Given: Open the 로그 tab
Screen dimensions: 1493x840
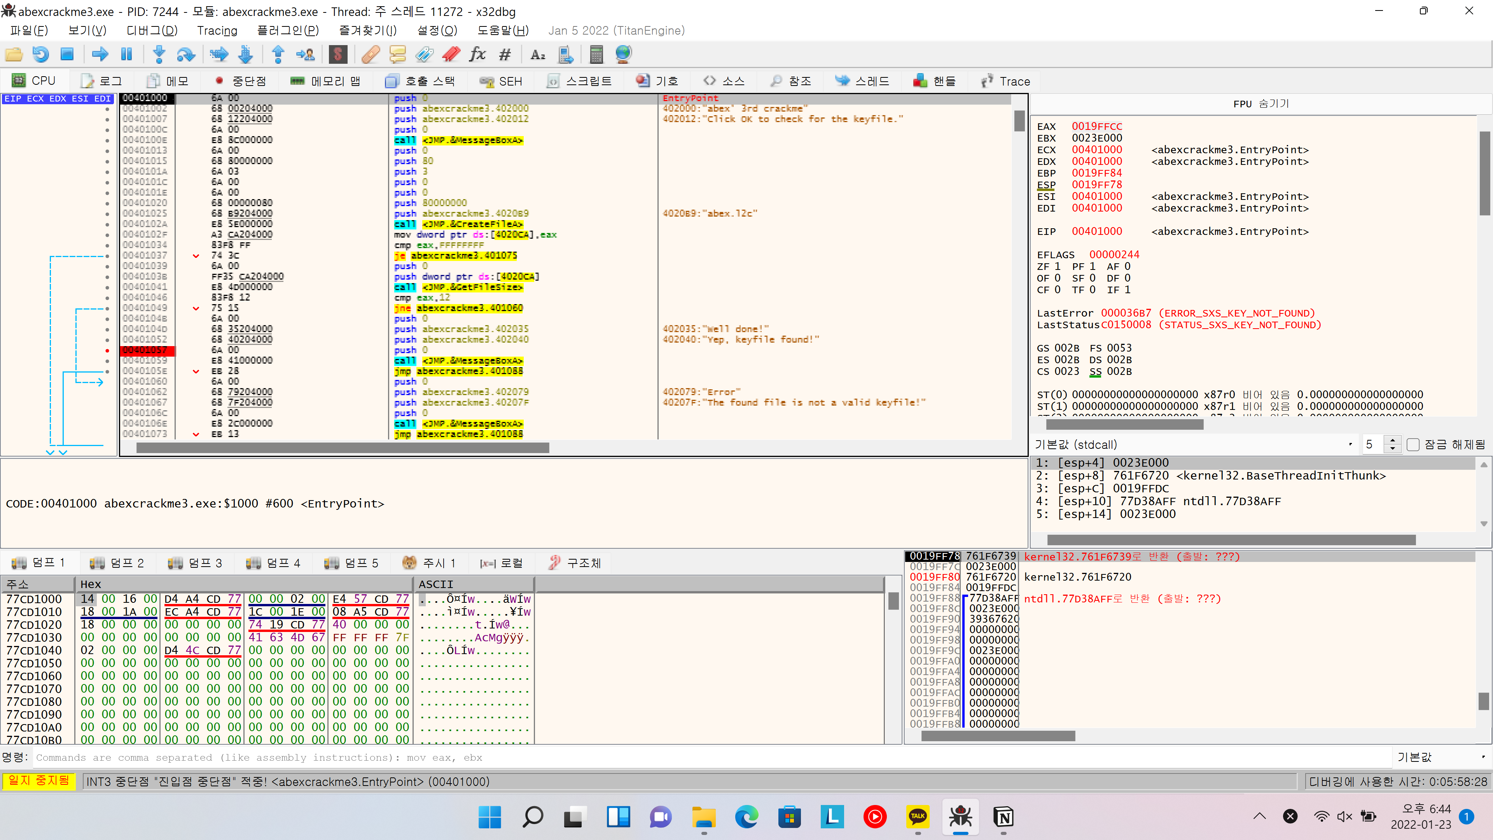Looking at the screenshot, I should click(102, 80).
